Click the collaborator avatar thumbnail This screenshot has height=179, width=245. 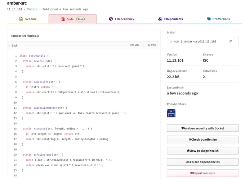(x=171, y=113)
